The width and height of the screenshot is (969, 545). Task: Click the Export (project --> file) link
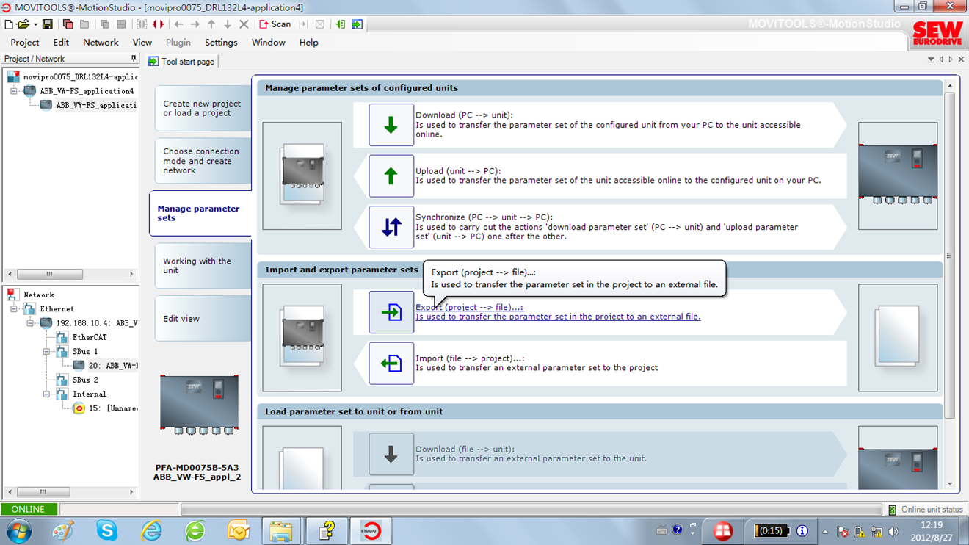tap(469, 307)
